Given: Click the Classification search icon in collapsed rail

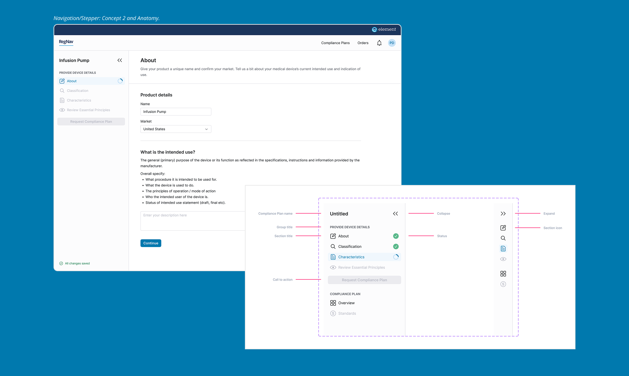Looking at the screenshot, I should coord(503,238).
